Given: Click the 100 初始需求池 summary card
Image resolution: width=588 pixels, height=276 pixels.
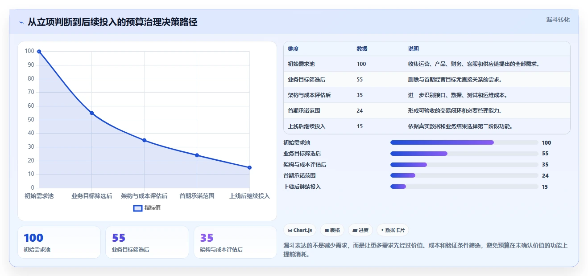Looking at the screenshot, I should point(59,242).
